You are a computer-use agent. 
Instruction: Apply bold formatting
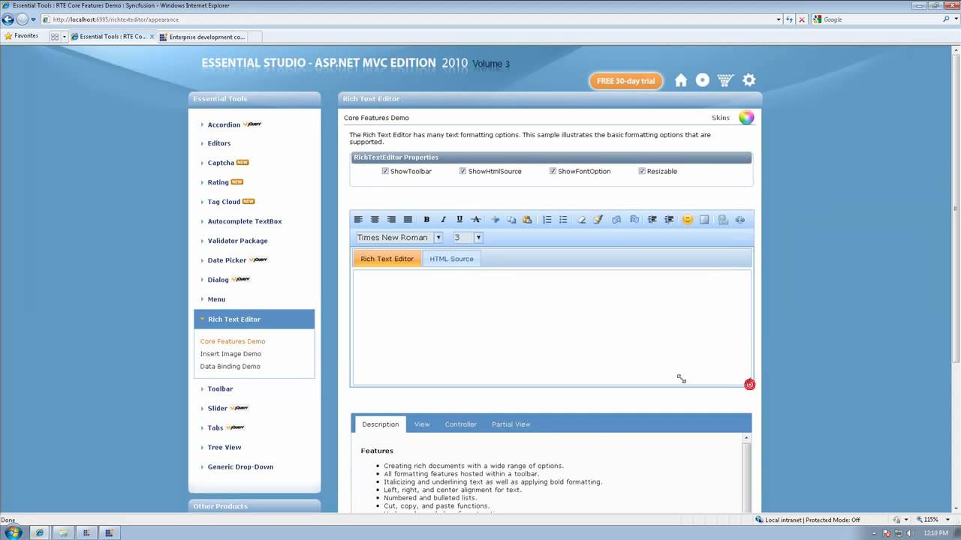tap(426, 220)
